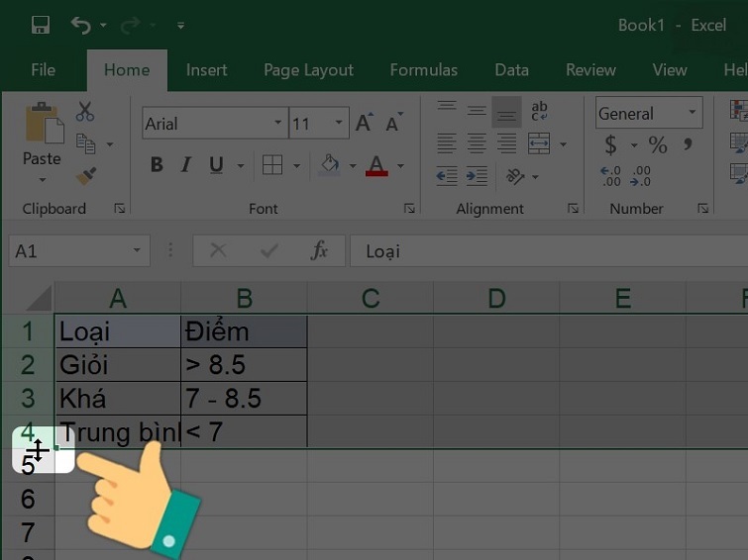
Task: Open Font settings dialog launcher
Action: (x=409, y=208)
